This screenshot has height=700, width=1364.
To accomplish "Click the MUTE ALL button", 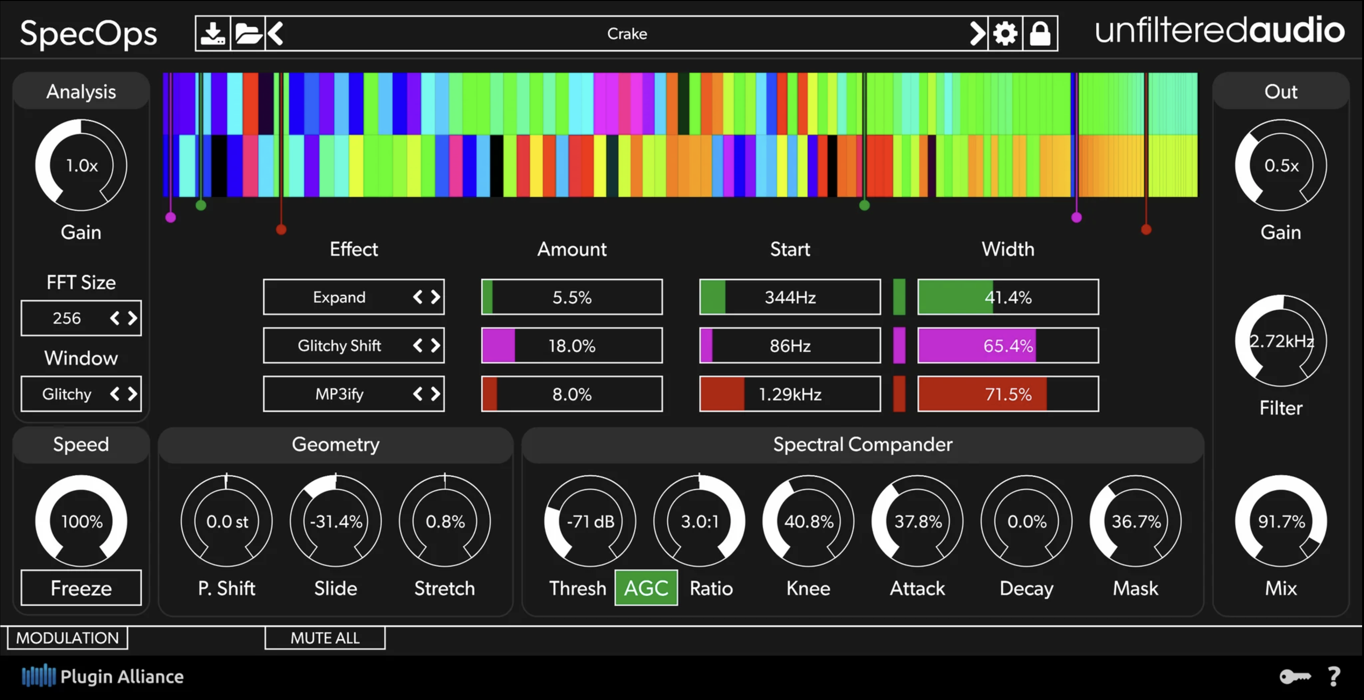I will pos(325,637).
